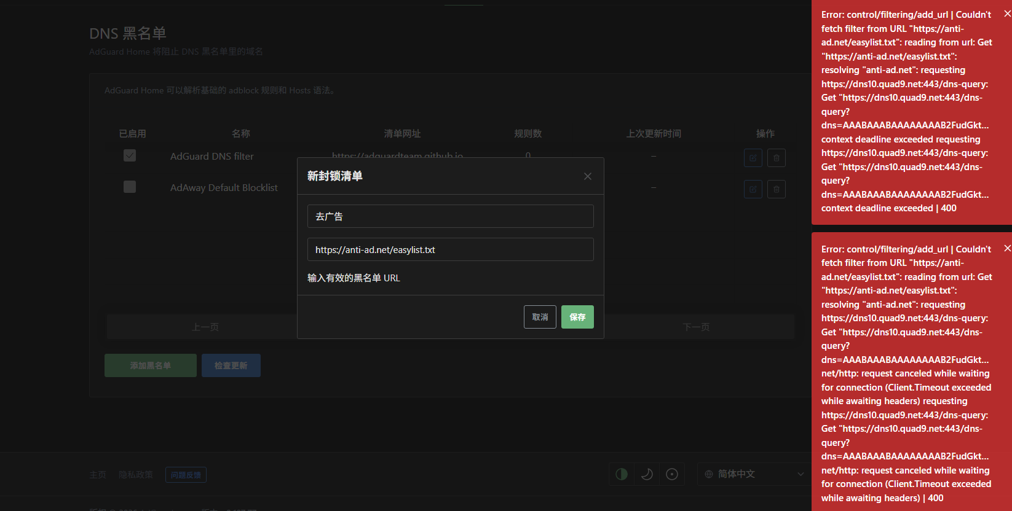
Task: Focus the URL field with anti-ad.net link
Action: (x=451, y=249)
